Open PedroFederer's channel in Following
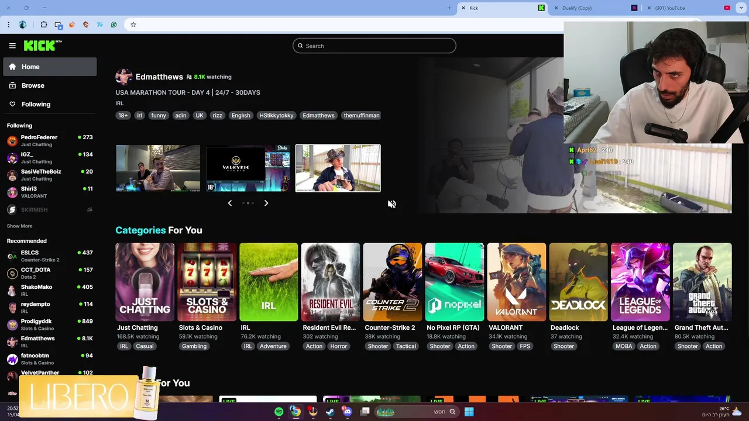Screen dimensions: 749x421 50,141
